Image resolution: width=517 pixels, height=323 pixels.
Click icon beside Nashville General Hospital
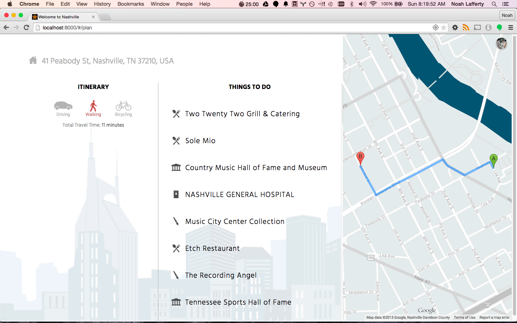coord(176,195)
